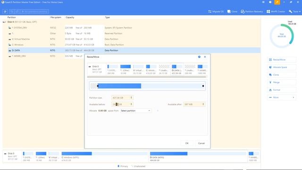Click the Unallocated legend at bottom
The height and width of the screenshot is (170, 302).
tap(138, 166)
